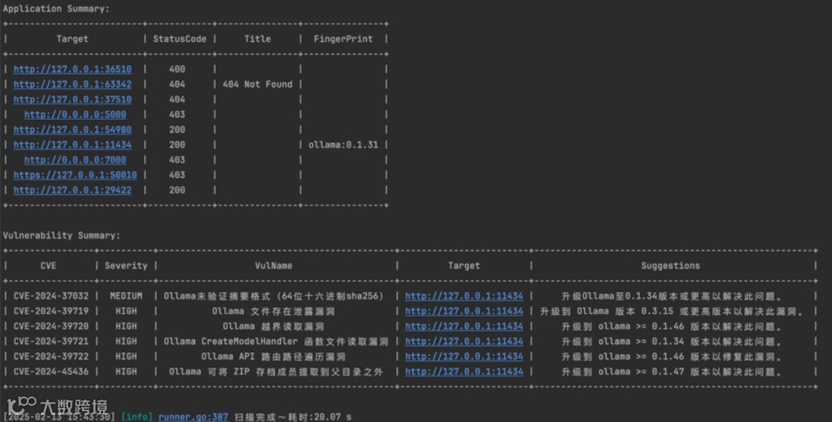This screenshot has height=422, width=832.
Task: Select the 'CVE-2024-37032' identifier
Action: 51,296
